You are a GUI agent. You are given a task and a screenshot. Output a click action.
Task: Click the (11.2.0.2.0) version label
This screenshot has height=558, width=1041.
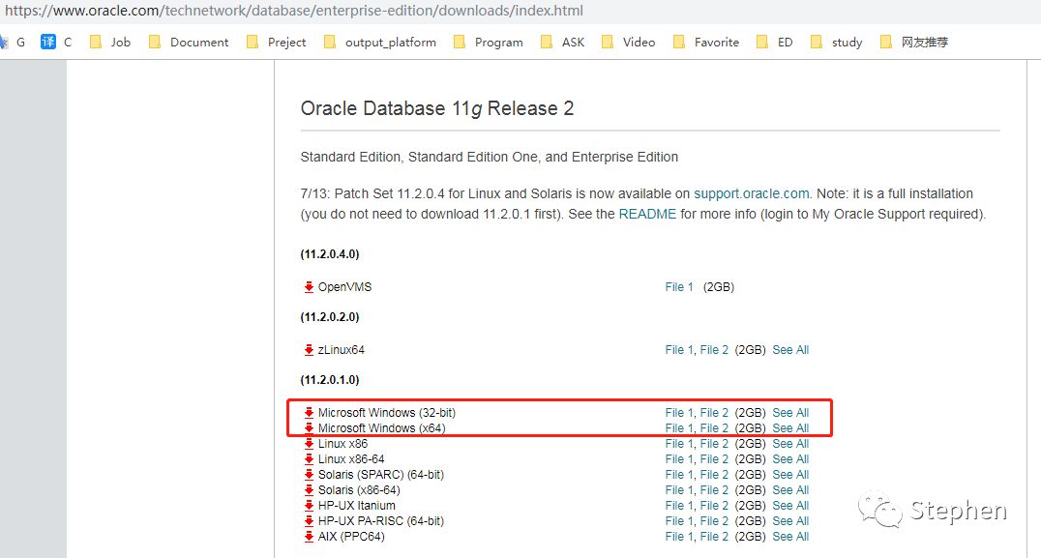tap(330, 317)
